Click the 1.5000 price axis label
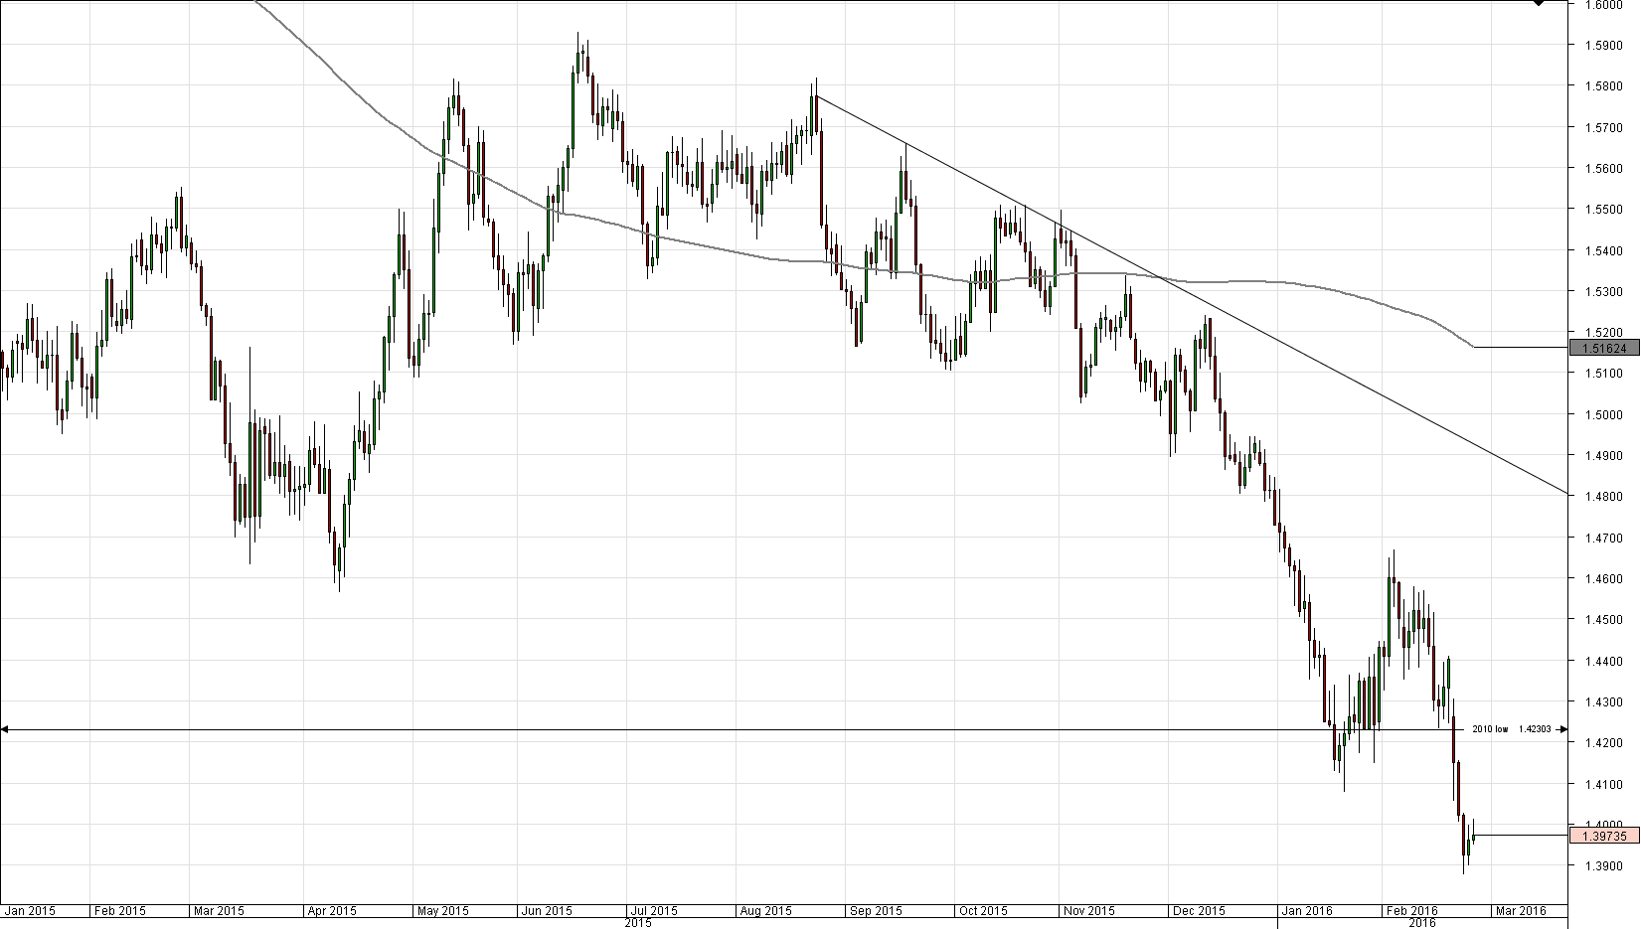The height and width of the screenshot is (929, 1641). pyautogui.click(x=1605, y=414)
